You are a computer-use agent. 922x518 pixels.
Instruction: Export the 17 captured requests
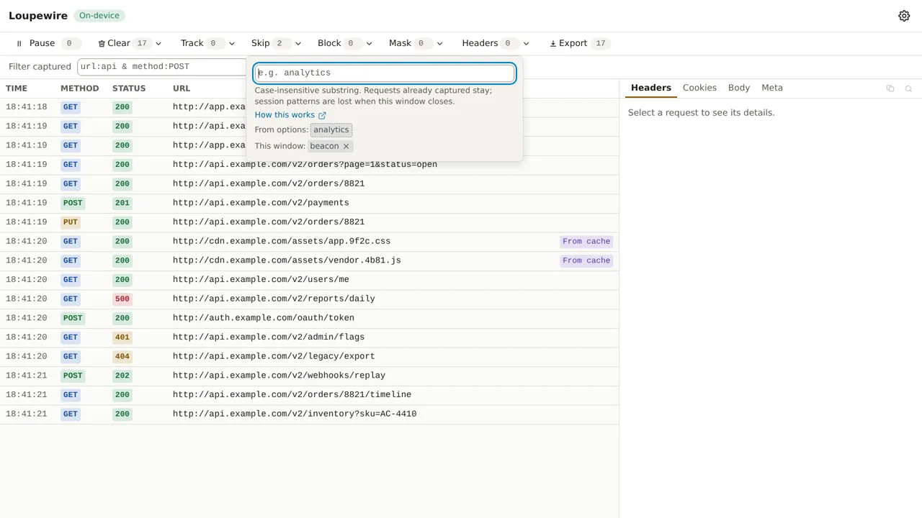point(578,43)
